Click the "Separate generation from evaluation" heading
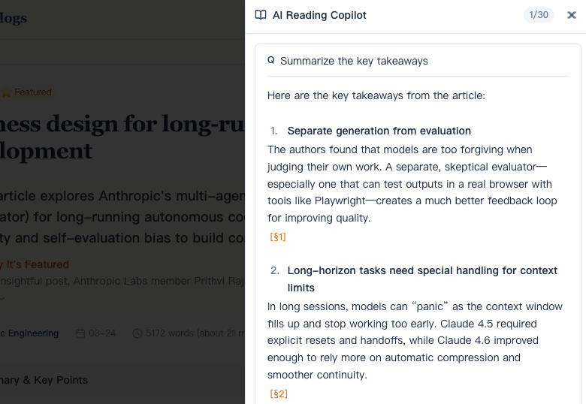The image size is (586, 404). click(x=379, y=131)
